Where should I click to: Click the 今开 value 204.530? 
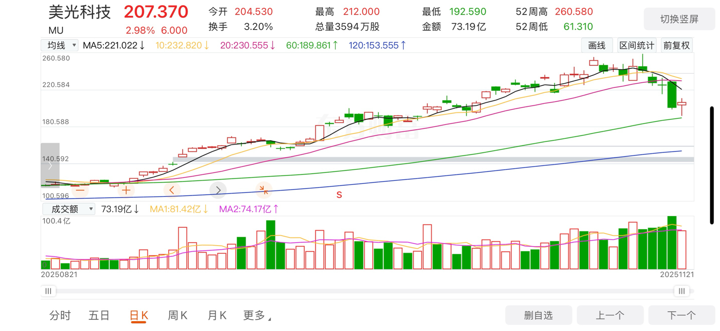(254, 12)
